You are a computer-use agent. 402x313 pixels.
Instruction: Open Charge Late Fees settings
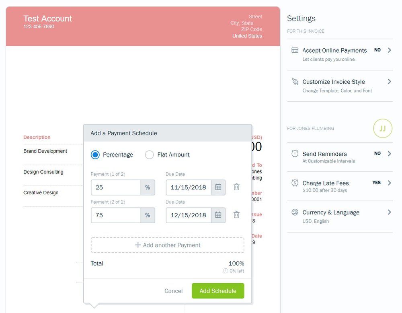(x=326, y=183)
